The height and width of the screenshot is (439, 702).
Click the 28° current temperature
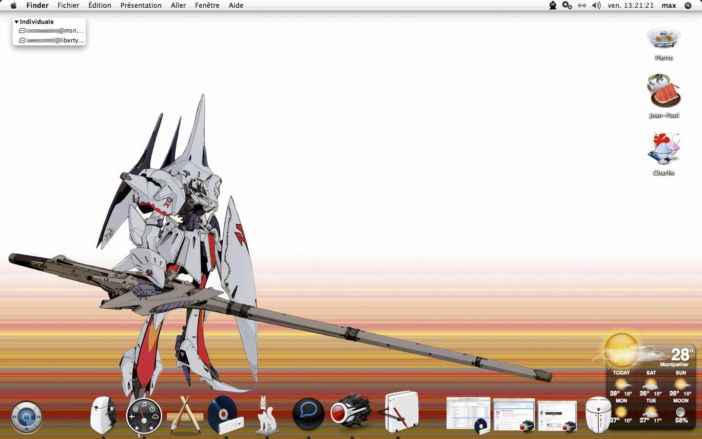(x=681, y=354)
